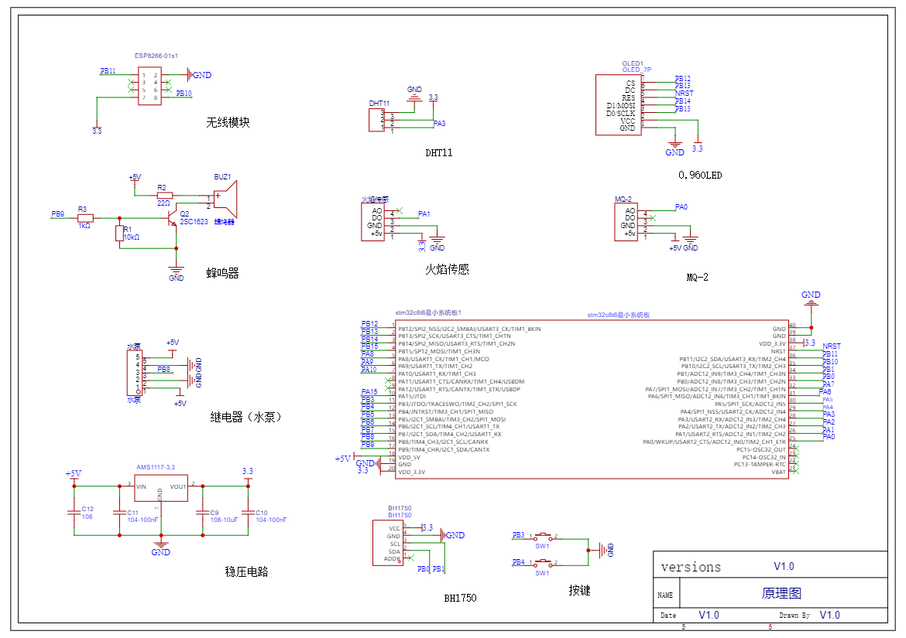Click the DHT11 three-pin connector symbol
Viewport: 906px width, 638px height.
pyautogui.click(x=377, y=120)
